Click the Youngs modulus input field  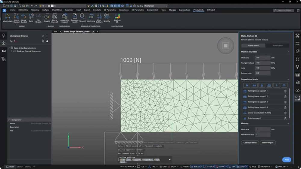click(x=262, y=63)
